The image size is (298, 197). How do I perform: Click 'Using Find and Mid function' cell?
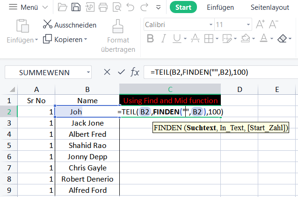tap(170, 100)
